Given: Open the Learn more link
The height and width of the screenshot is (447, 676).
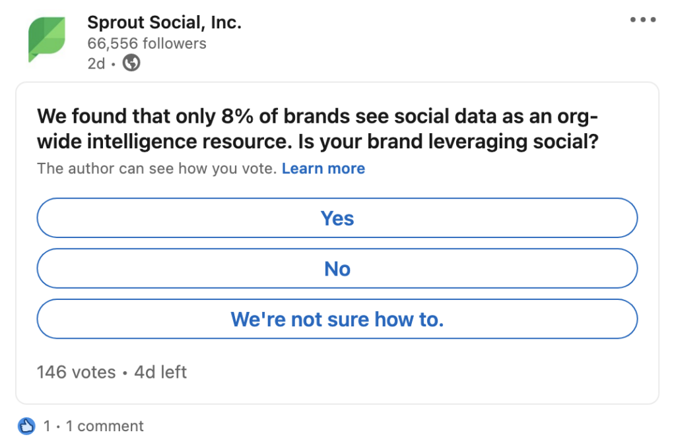Looking at the screenshot, I should [323, 168].
